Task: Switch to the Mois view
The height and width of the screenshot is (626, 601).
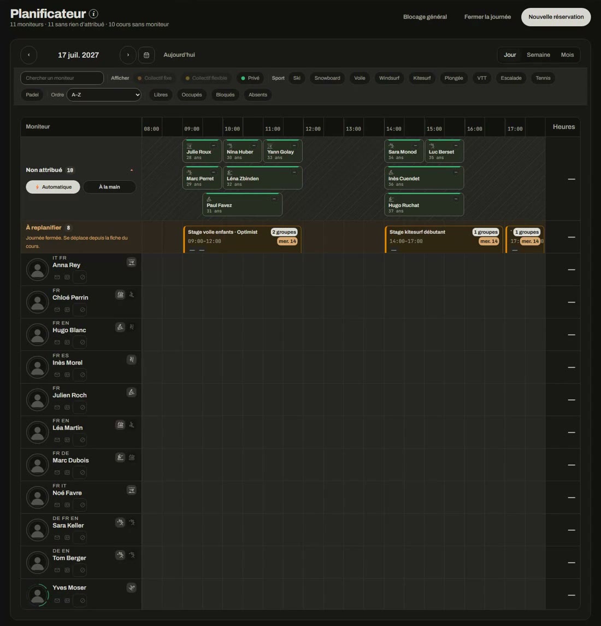Action: (567, 55)
